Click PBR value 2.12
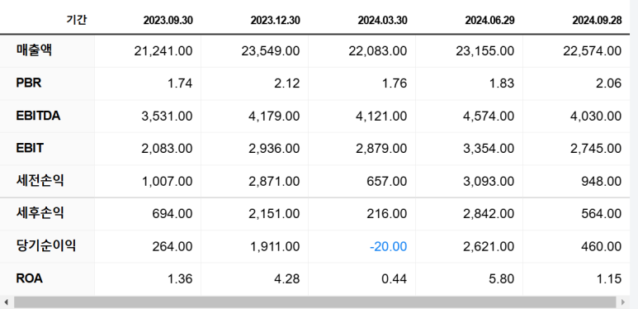This screenshot has height=309, width=638. [287, 83]
